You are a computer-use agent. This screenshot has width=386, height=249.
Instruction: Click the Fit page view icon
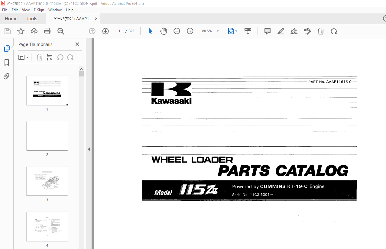(x=231, y=31)
